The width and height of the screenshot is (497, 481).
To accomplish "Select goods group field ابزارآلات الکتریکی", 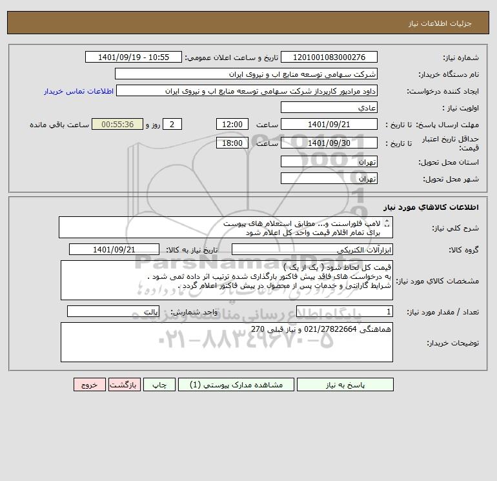I will pos(312,249).
